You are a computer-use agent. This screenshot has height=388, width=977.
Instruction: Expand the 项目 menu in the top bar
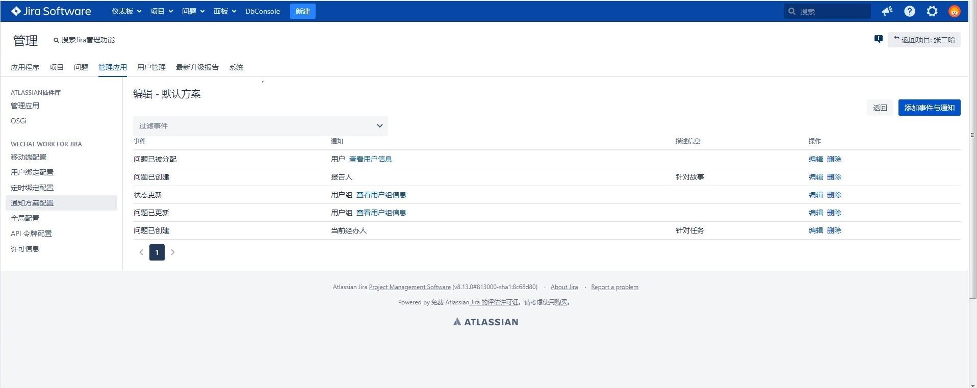point(161,11)
